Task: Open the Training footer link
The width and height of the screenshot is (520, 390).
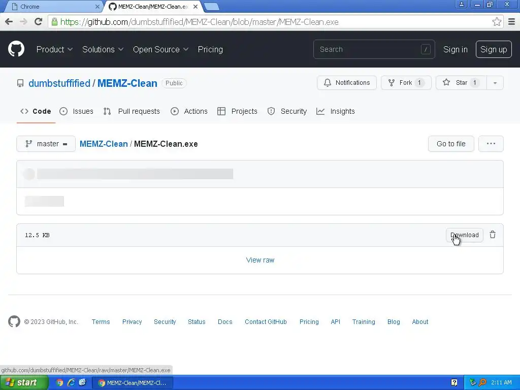Action: point(364,321)
